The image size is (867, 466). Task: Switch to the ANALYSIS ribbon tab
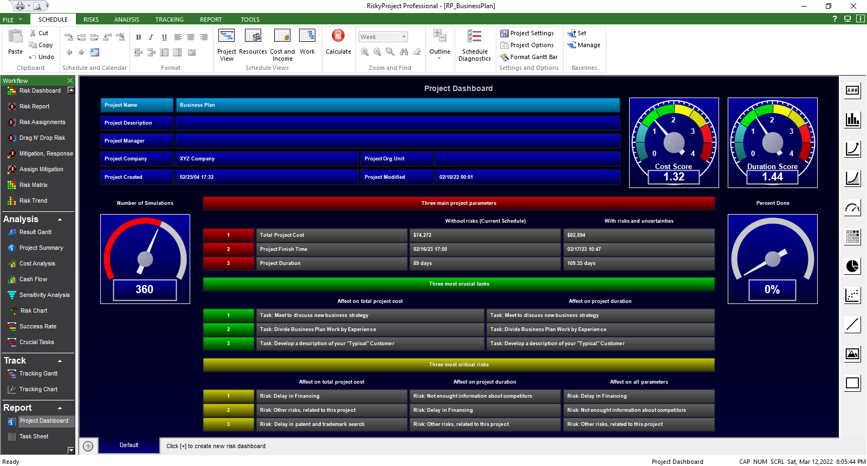coord(127,20)
